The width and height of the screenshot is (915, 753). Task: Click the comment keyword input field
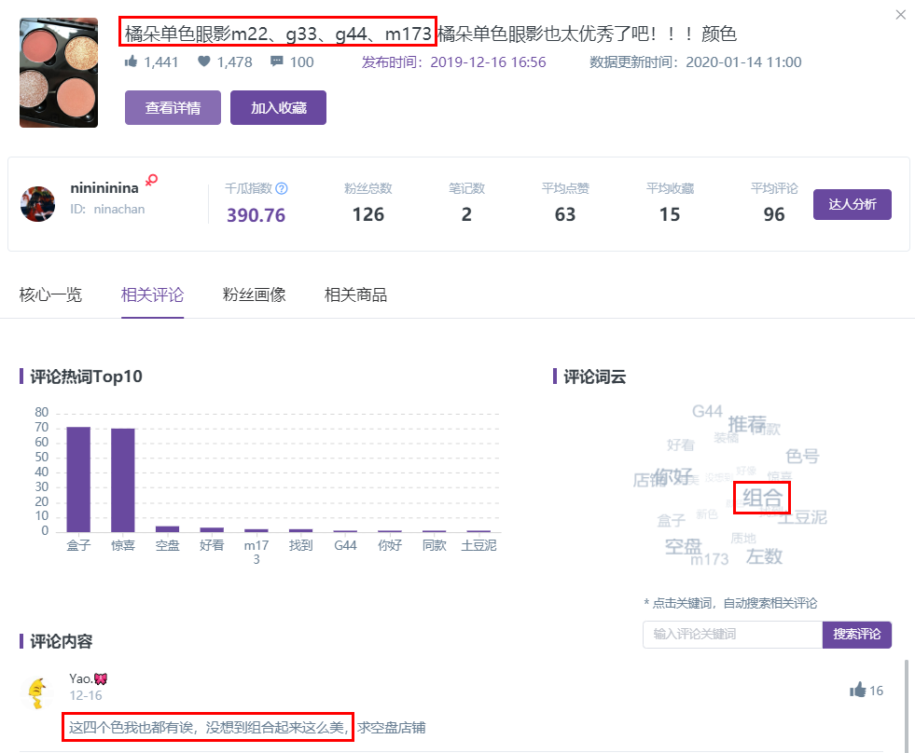click(x=732, y=635)
